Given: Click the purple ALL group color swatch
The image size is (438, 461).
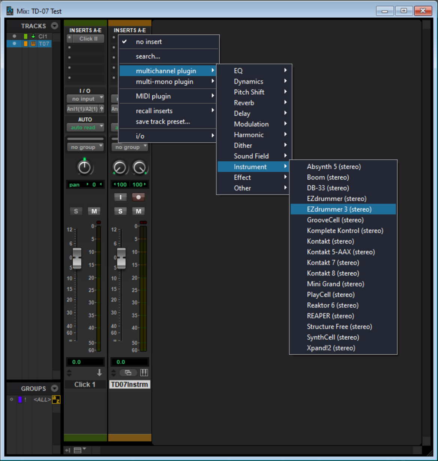Looking at the screenshot, I should [20, 400].
